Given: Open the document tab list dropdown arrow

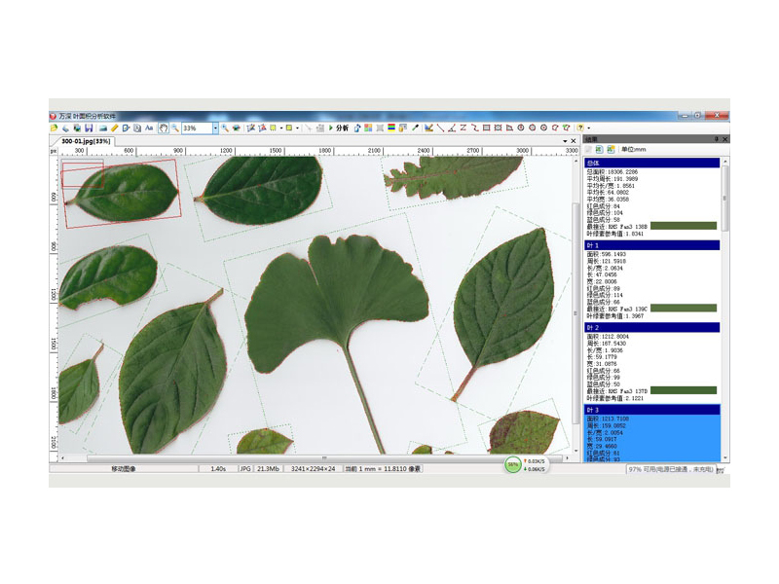Looking at the screenshot, I should [x=565, y=141].
